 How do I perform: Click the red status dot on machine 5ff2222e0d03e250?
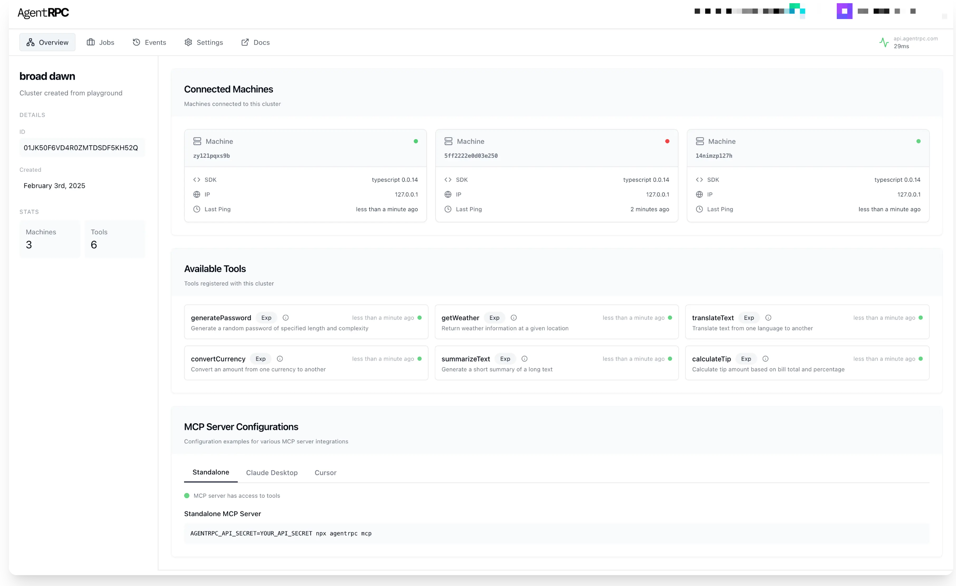point(667,141)
